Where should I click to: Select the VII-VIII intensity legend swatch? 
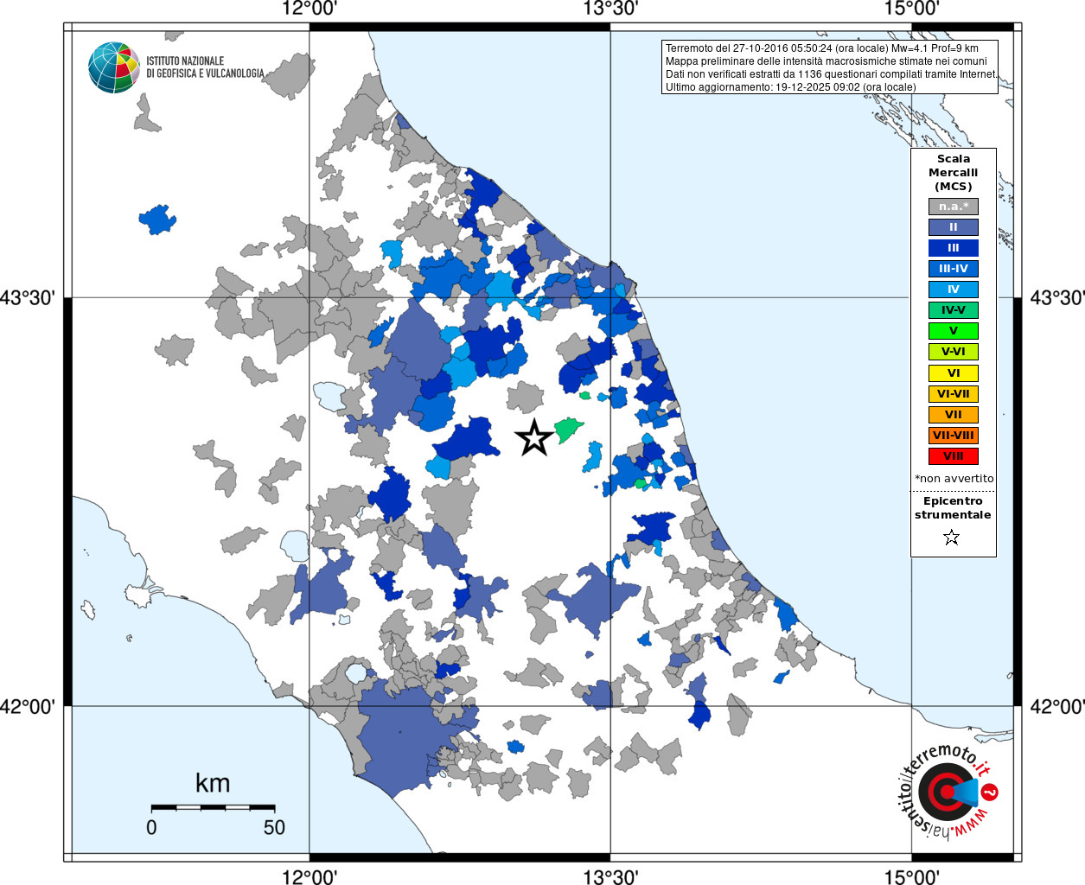tap(953, 436)
